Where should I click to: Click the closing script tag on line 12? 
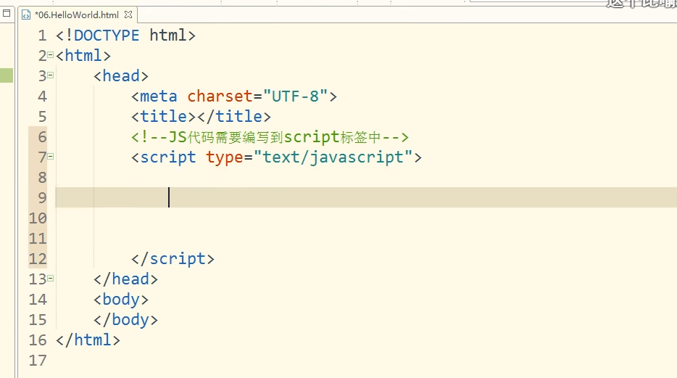tap(173, 258)
